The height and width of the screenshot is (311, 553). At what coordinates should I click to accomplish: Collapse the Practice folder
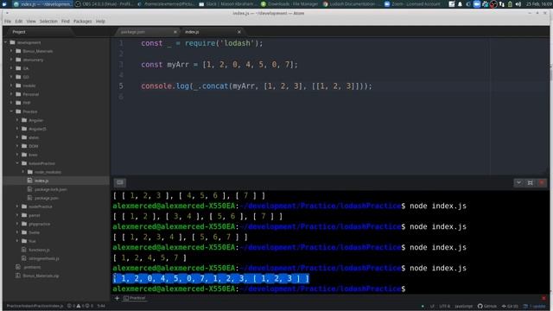11,111
